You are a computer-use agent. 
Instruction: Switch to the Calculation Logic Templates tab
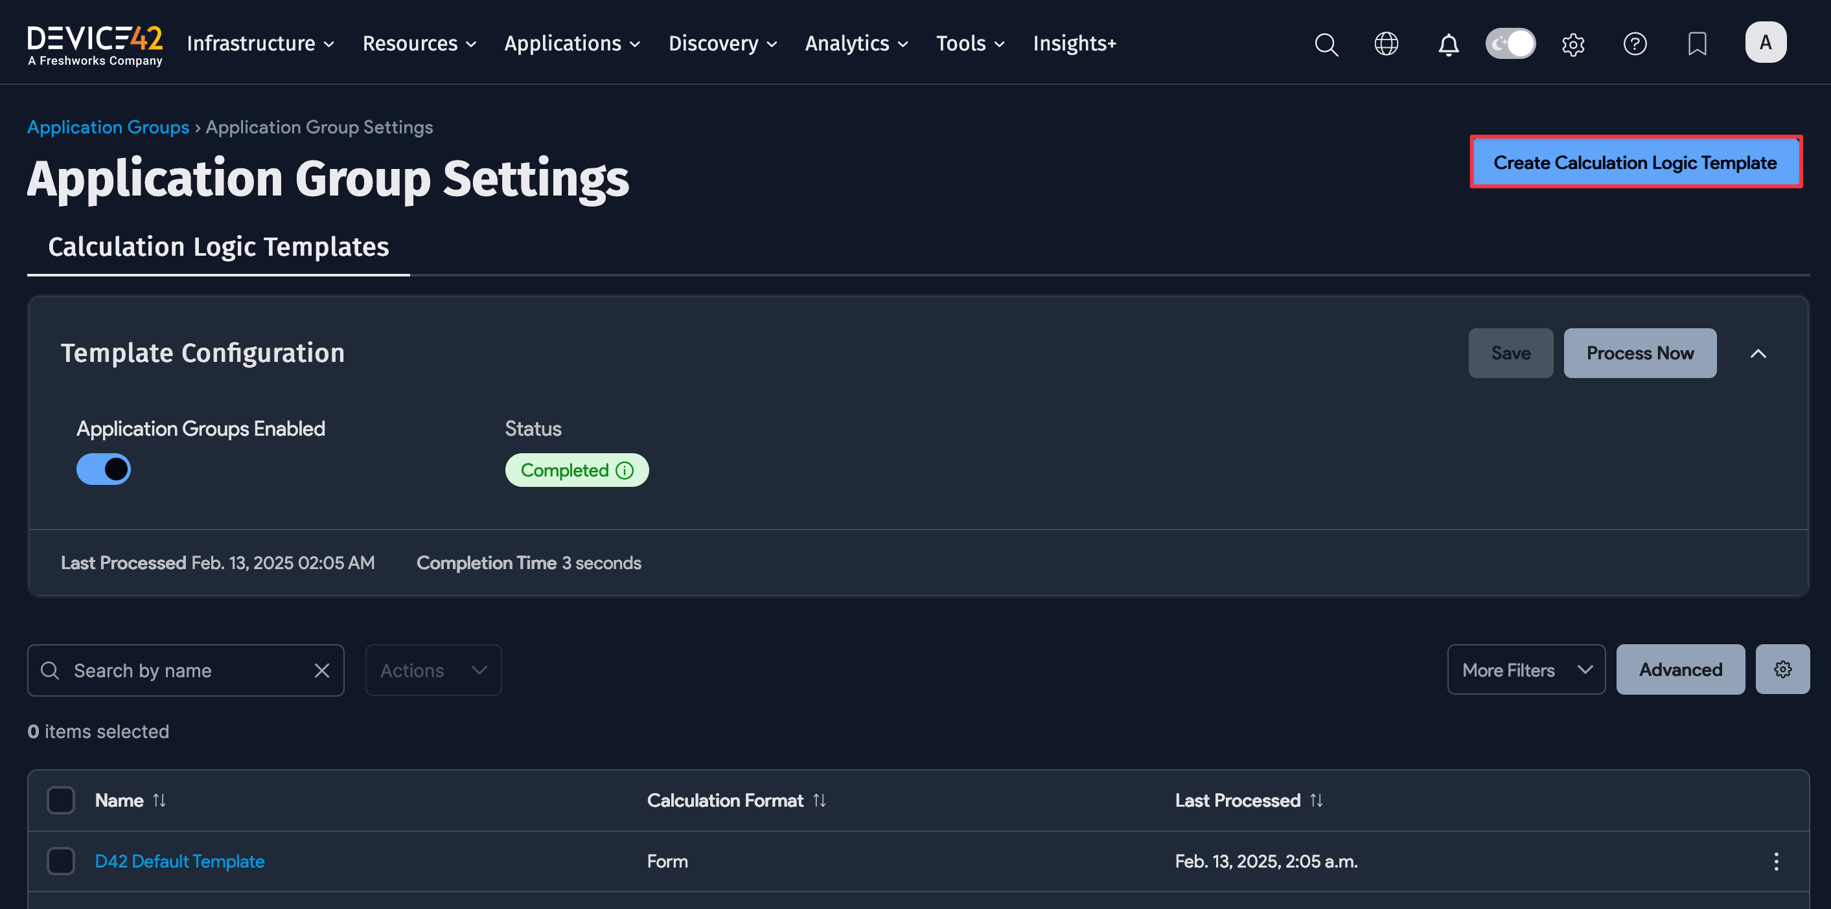(218, 247)
